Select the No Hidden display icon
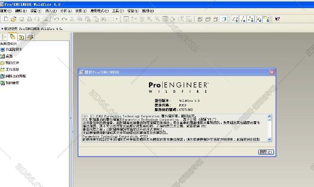Screen dimensions: 314x187 (x=216, y=19)
